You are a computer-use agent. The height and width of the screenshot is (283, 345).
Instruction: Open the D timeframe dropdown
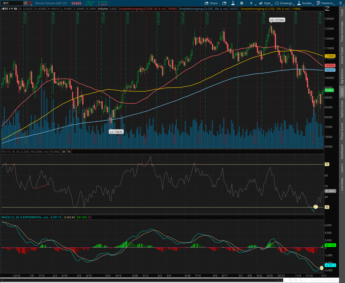click(x=251, y=3)
